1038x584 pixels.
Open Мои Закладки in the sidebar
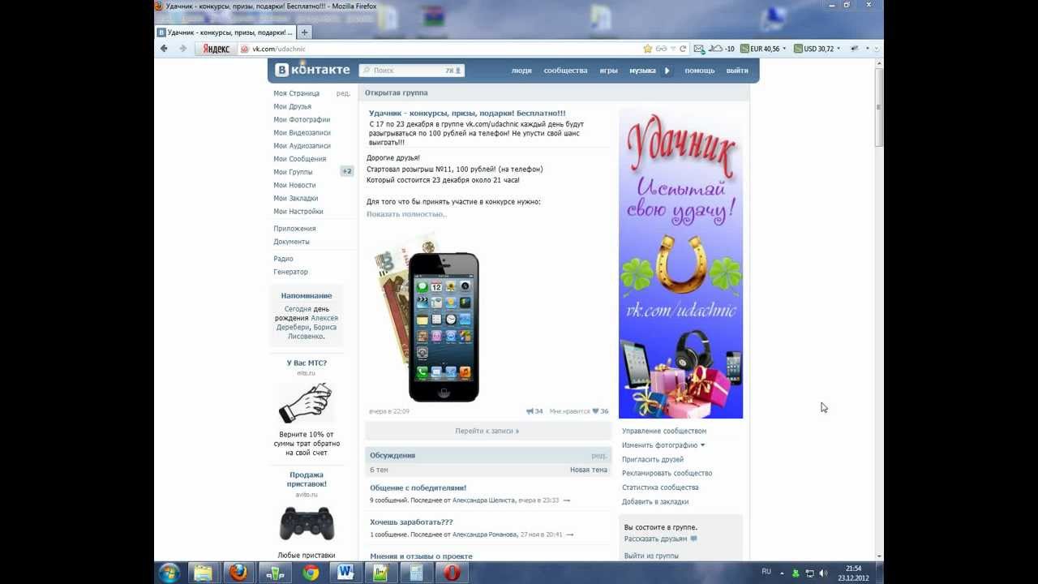click(x=295, y=198)
